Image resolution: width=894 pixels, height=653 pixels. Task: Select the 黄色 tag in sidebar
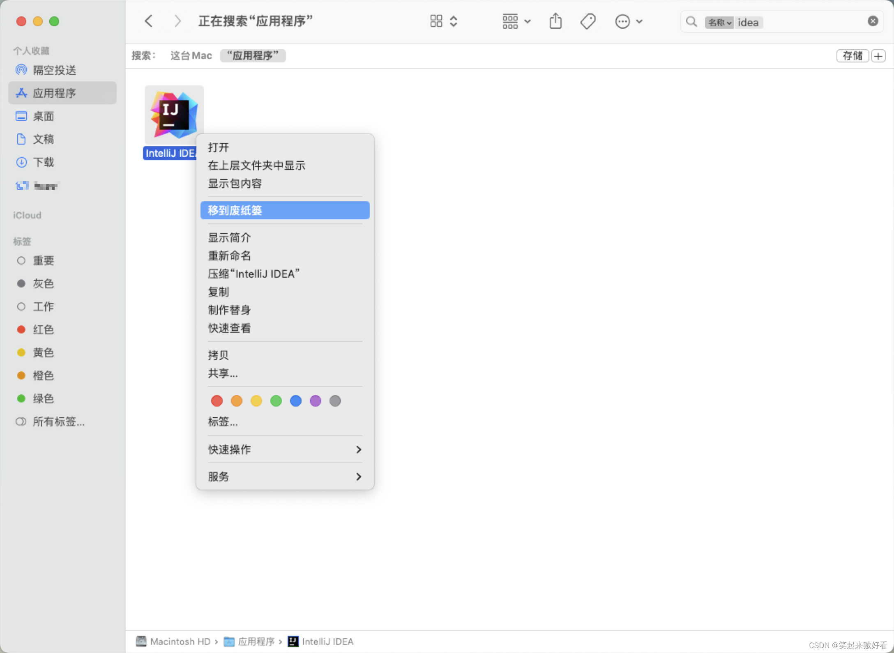click(62, 353)
